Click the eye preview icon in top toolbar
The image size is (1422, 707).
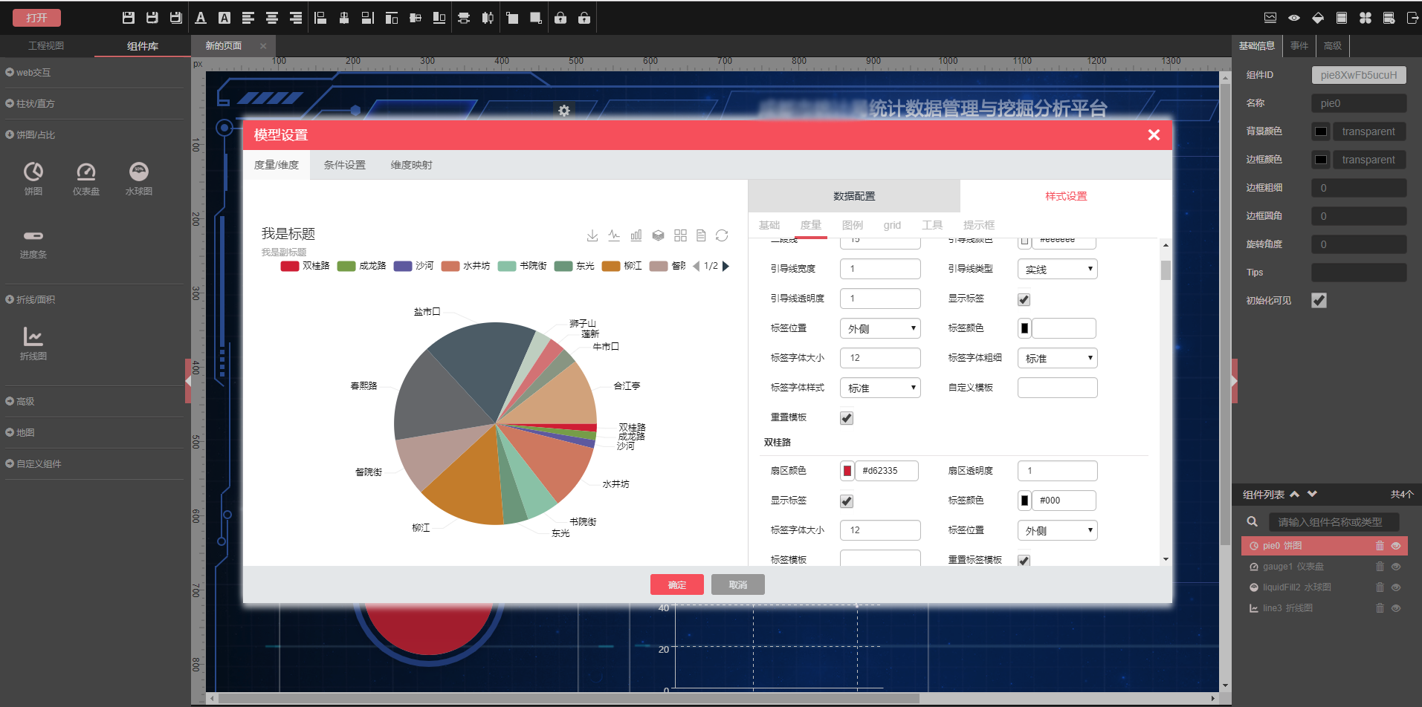tap(1294, 18)
